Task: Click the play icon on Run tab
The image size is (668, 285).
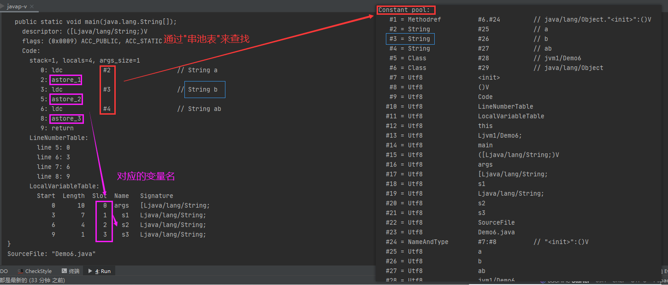Action: point(90,271)
